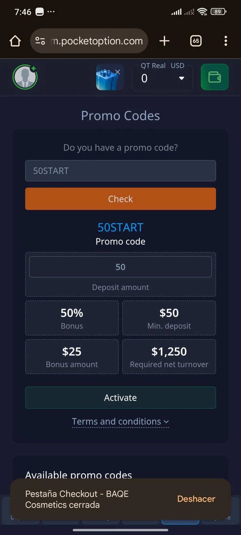Click the promo code input field
Image resolution: width=241 pixels, height=535 pixels.
tap(120, 171)
